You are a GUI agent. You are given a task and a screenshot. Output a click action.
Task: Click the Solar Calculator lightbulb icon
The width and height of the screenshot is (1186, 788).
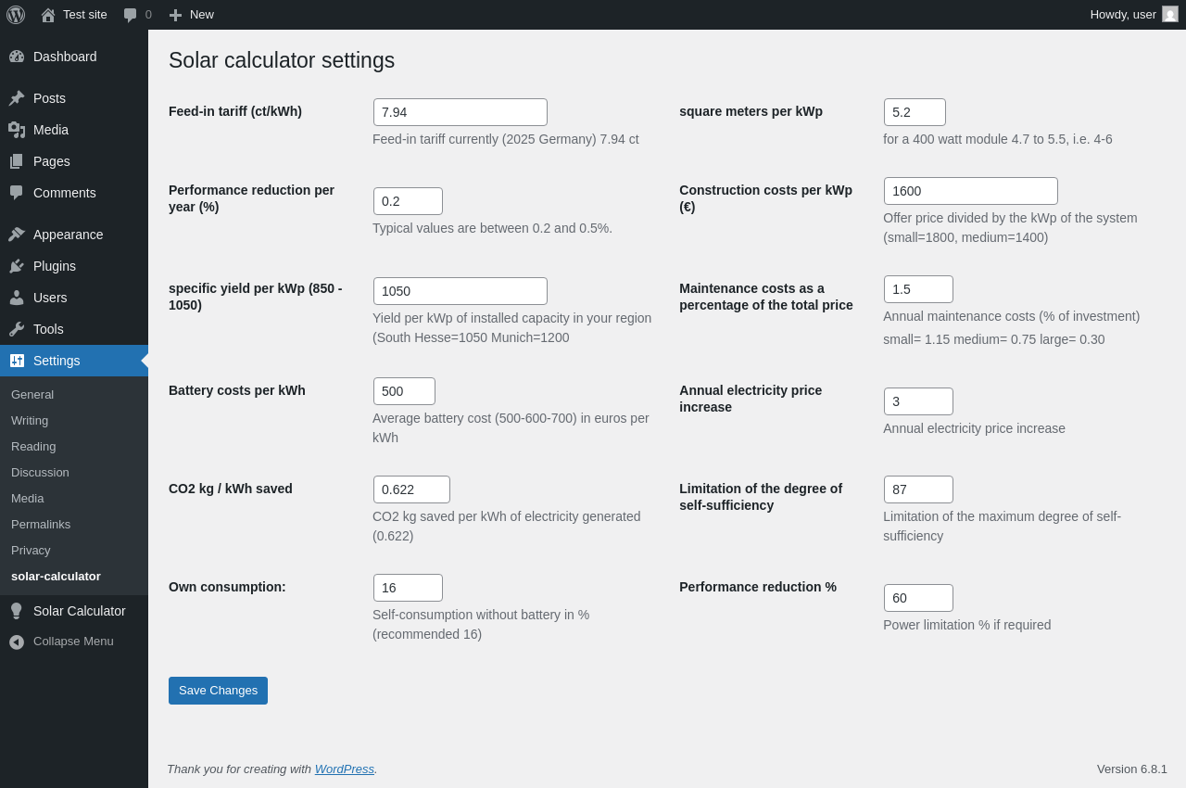tap(17, 611)
